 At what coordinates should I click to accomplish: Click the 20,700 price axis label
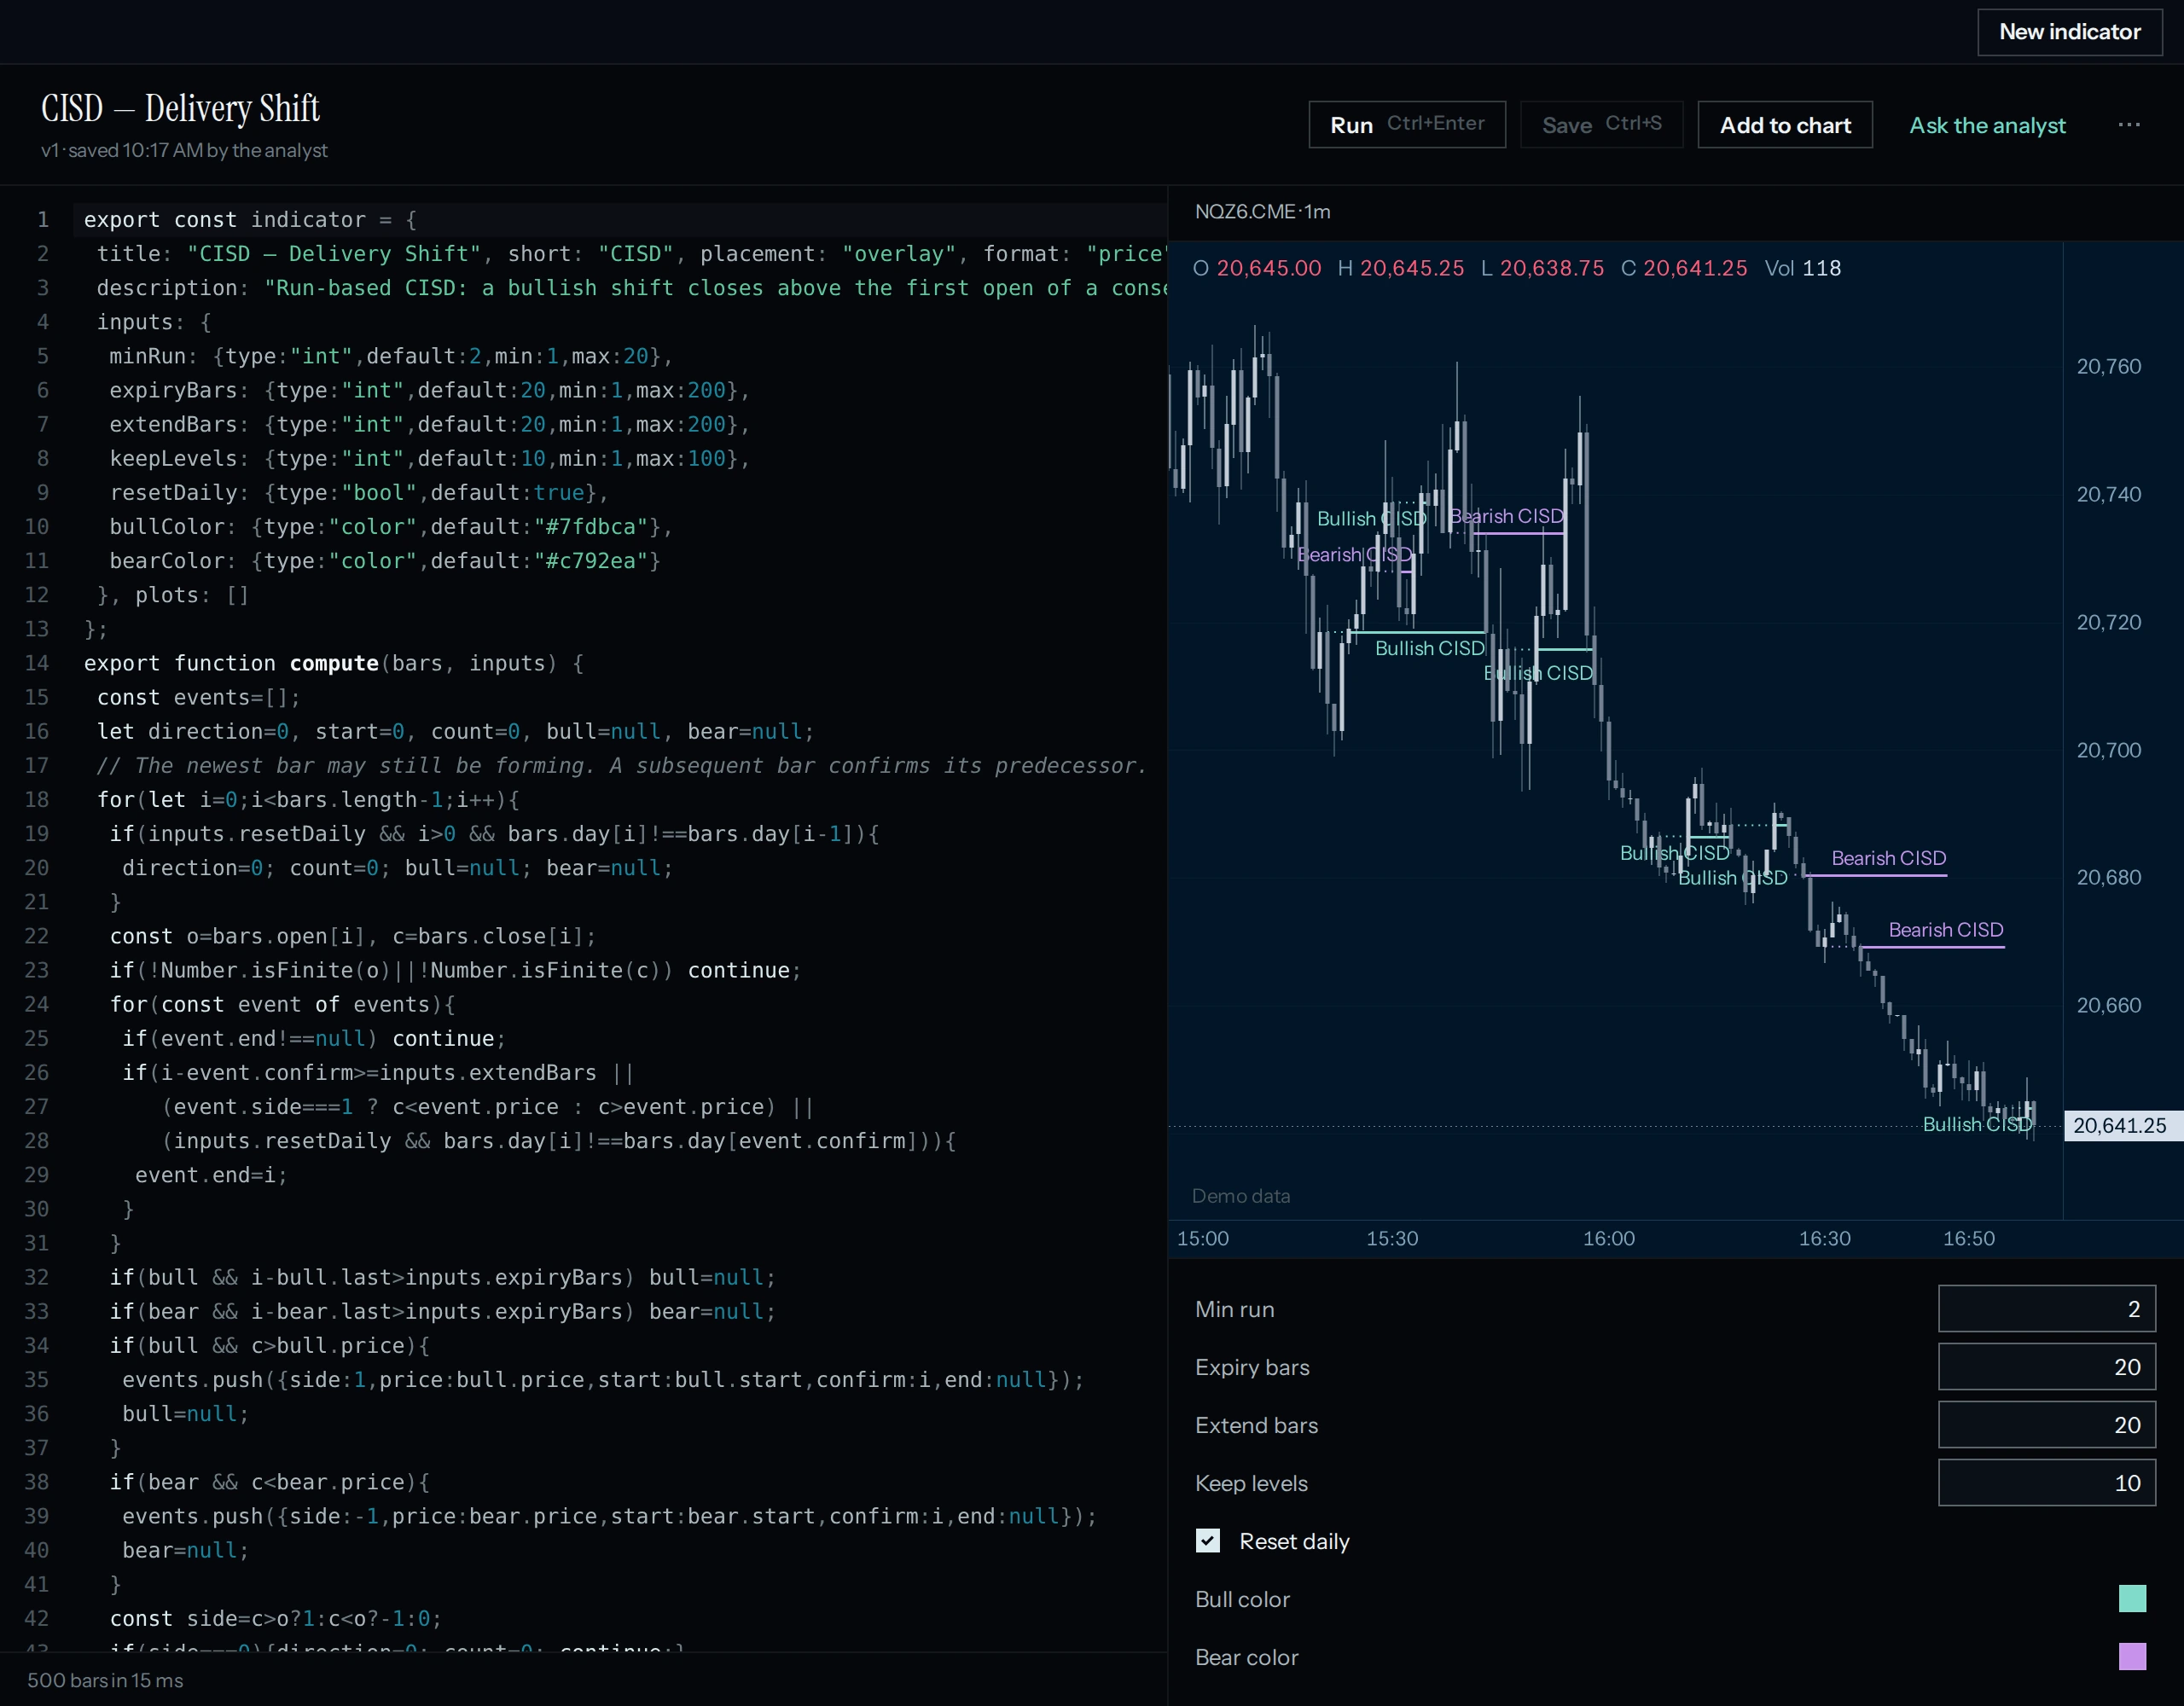pos(2108,750)
